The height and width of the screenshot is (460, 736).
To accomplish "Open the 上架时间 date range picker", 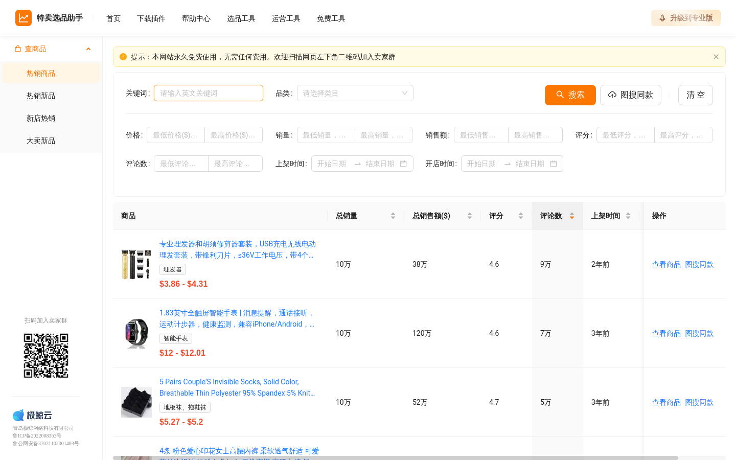I will (x=362, y=164).
